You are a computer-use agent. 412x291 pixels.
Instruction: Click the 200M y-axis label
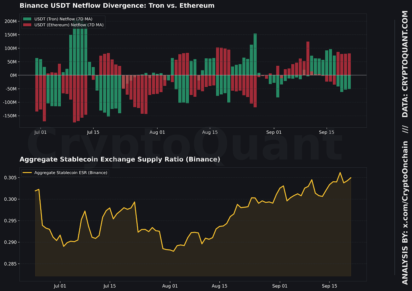pyautogui.click(x=10, y=21)
